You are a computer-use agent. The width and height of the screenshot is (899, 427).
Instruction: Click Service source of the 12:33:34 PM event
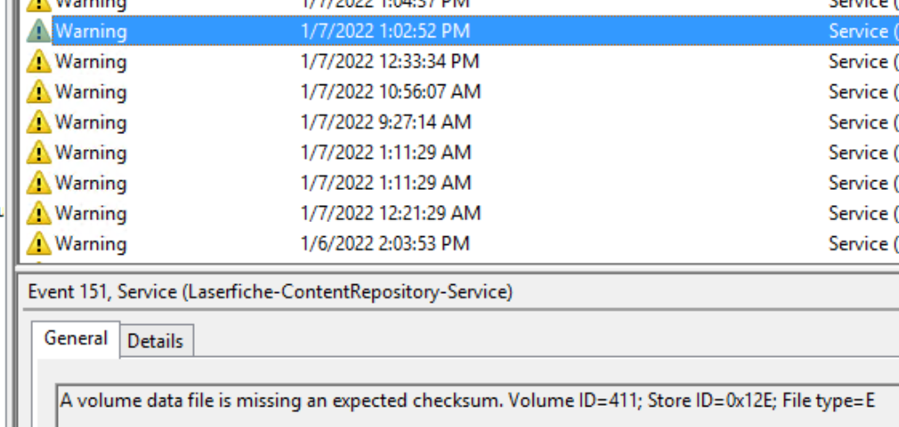(858, 61)
